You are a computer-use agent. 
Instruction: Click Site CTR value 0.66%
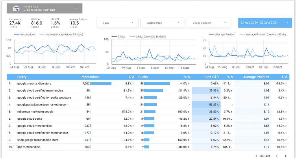(x=215, y=83)
